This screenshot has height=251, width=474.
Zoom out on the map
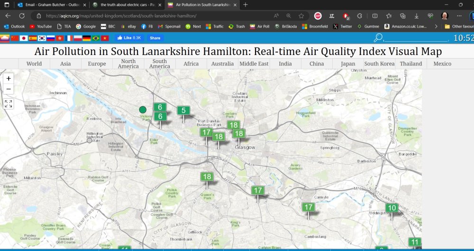[x=9, y=89]
